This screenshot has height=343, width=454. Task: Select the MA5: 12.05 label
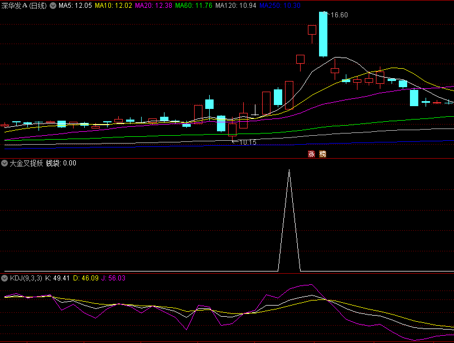point(75,6)
